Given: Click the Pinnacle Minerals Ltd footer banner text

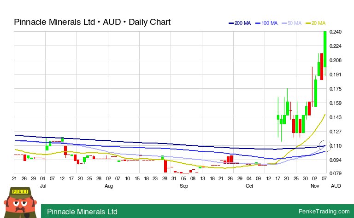Looking at the screenshot, I should tap(82, 212).
